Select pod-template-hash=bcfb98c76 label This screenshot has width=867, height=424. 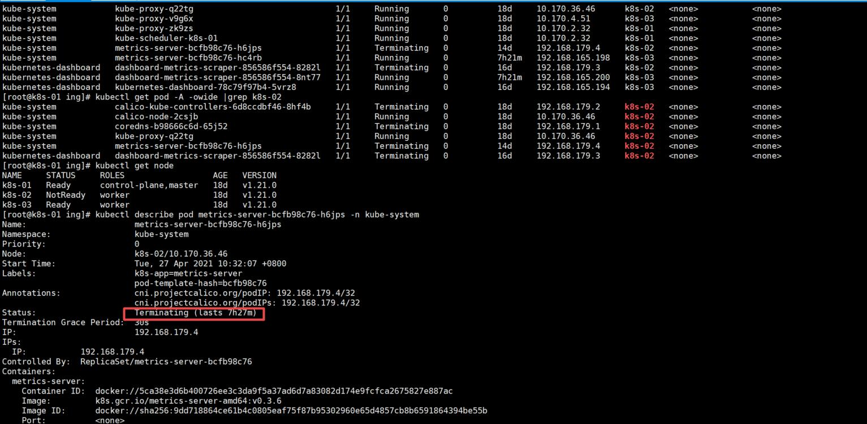click(x=201, y=283)
